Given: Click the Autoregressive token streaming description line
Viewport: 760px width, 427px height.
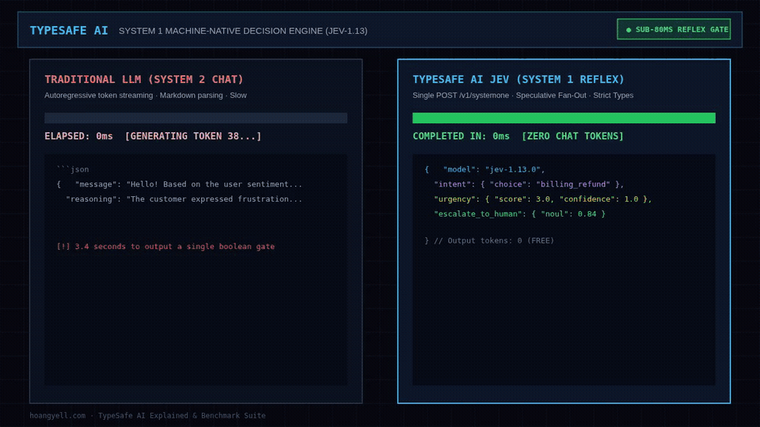Looking at the screenshot, I should pos(146,96).
